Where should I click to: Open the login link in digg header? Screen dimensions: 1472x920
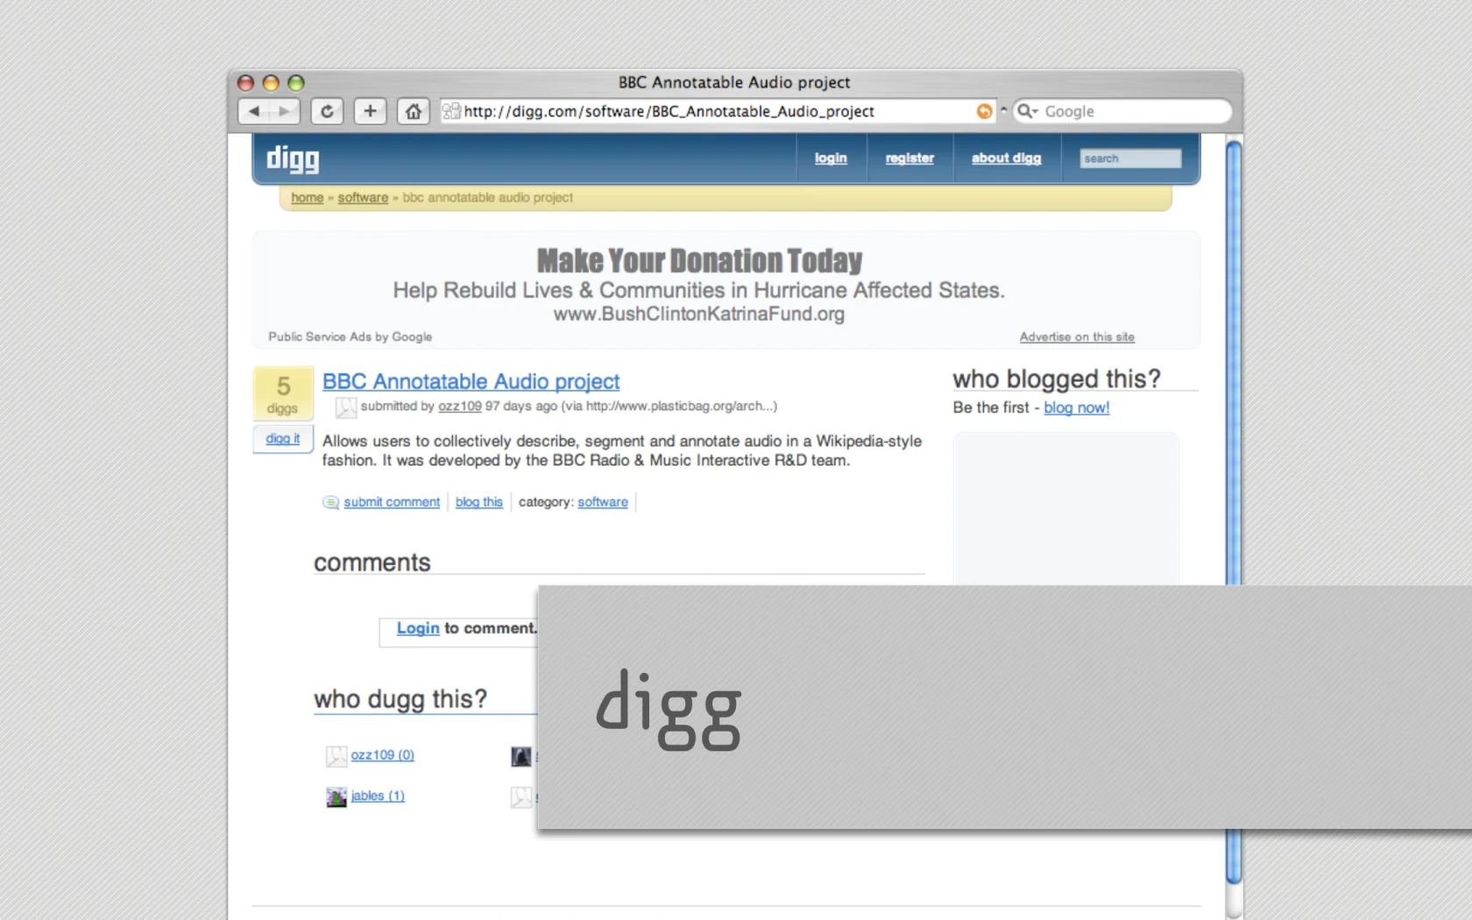pyautogui.click(x=831, y=159)
